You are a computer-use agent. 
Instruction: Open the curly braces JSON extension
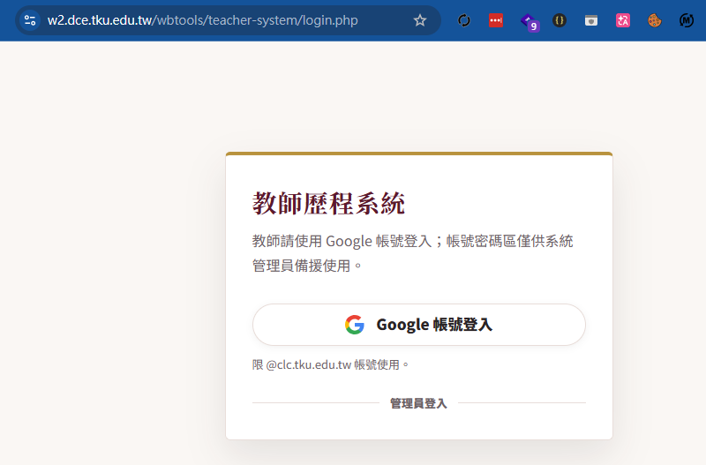pyautogui.click(x=560, y=20)
